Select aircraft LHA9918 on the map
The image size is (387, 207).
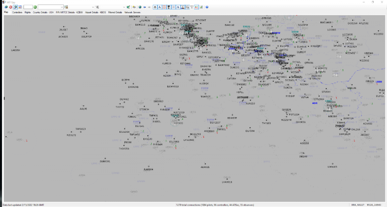coord(227,182)
